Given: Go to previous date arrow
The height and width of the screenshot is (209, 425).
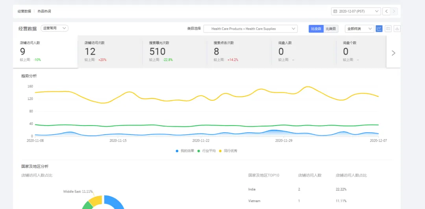Looking at the screenshot, I should coord(386,11).
